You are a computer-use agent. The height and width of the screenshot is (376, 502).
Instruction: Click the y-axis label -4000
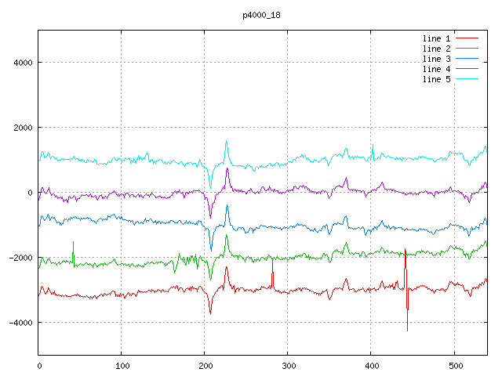tap(21, 323)
